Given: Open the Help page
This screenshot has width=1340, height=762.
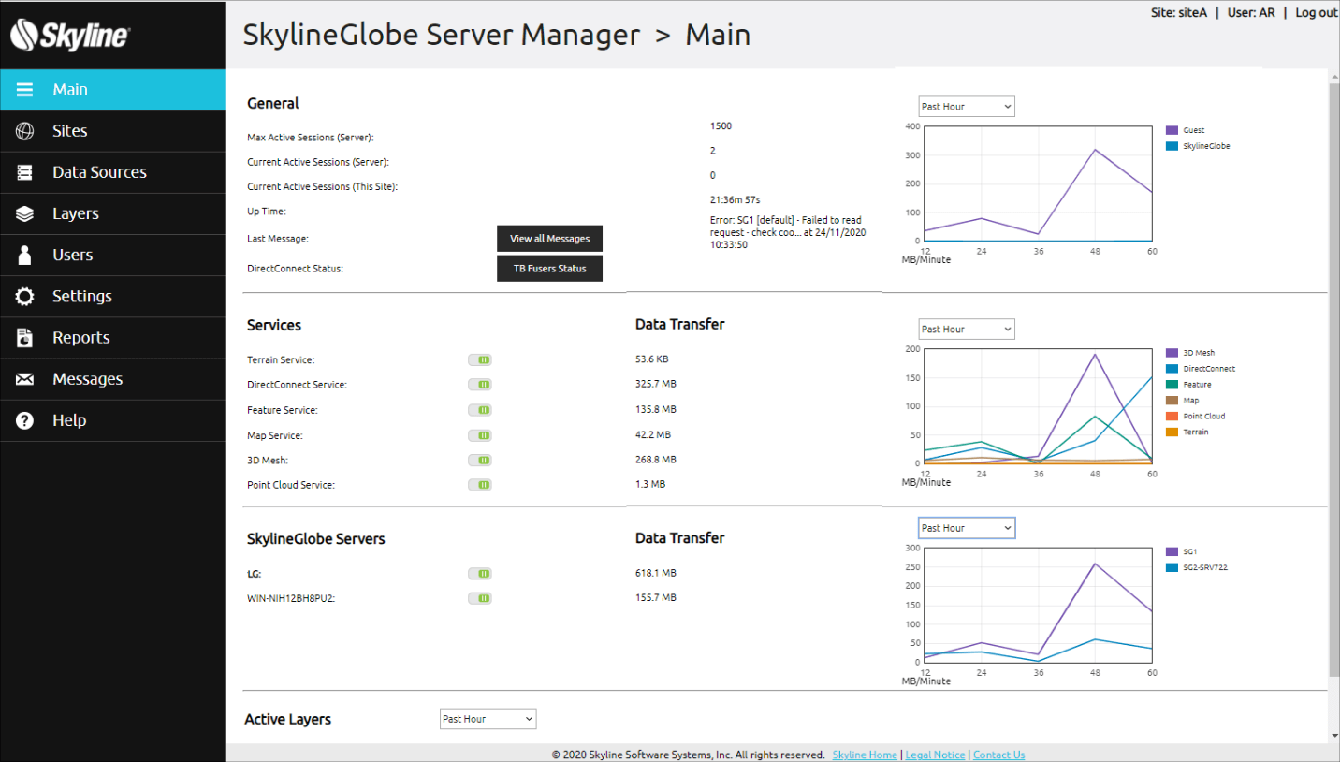Looking at the screenshot, I should point(112,420).
